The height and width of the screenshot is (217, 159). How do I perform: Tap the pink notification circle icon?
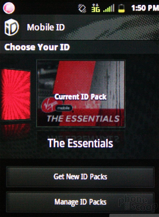[x=9, y=8]
